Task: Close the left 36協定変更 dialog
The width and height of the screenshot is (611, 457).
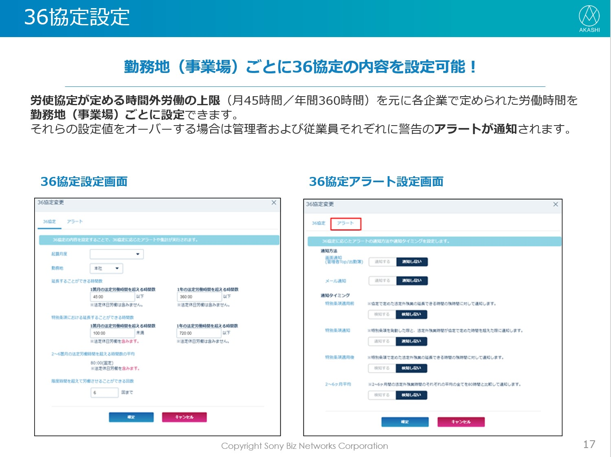Action: click(274, 203)
